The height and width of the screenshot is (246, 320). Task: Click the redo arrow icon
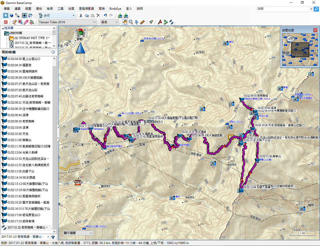point(111,15)
